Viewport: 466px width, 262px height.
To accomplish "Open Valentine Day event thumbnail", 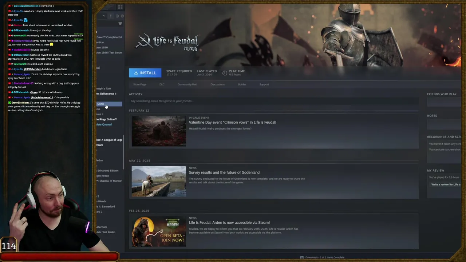I will point(159,131).
